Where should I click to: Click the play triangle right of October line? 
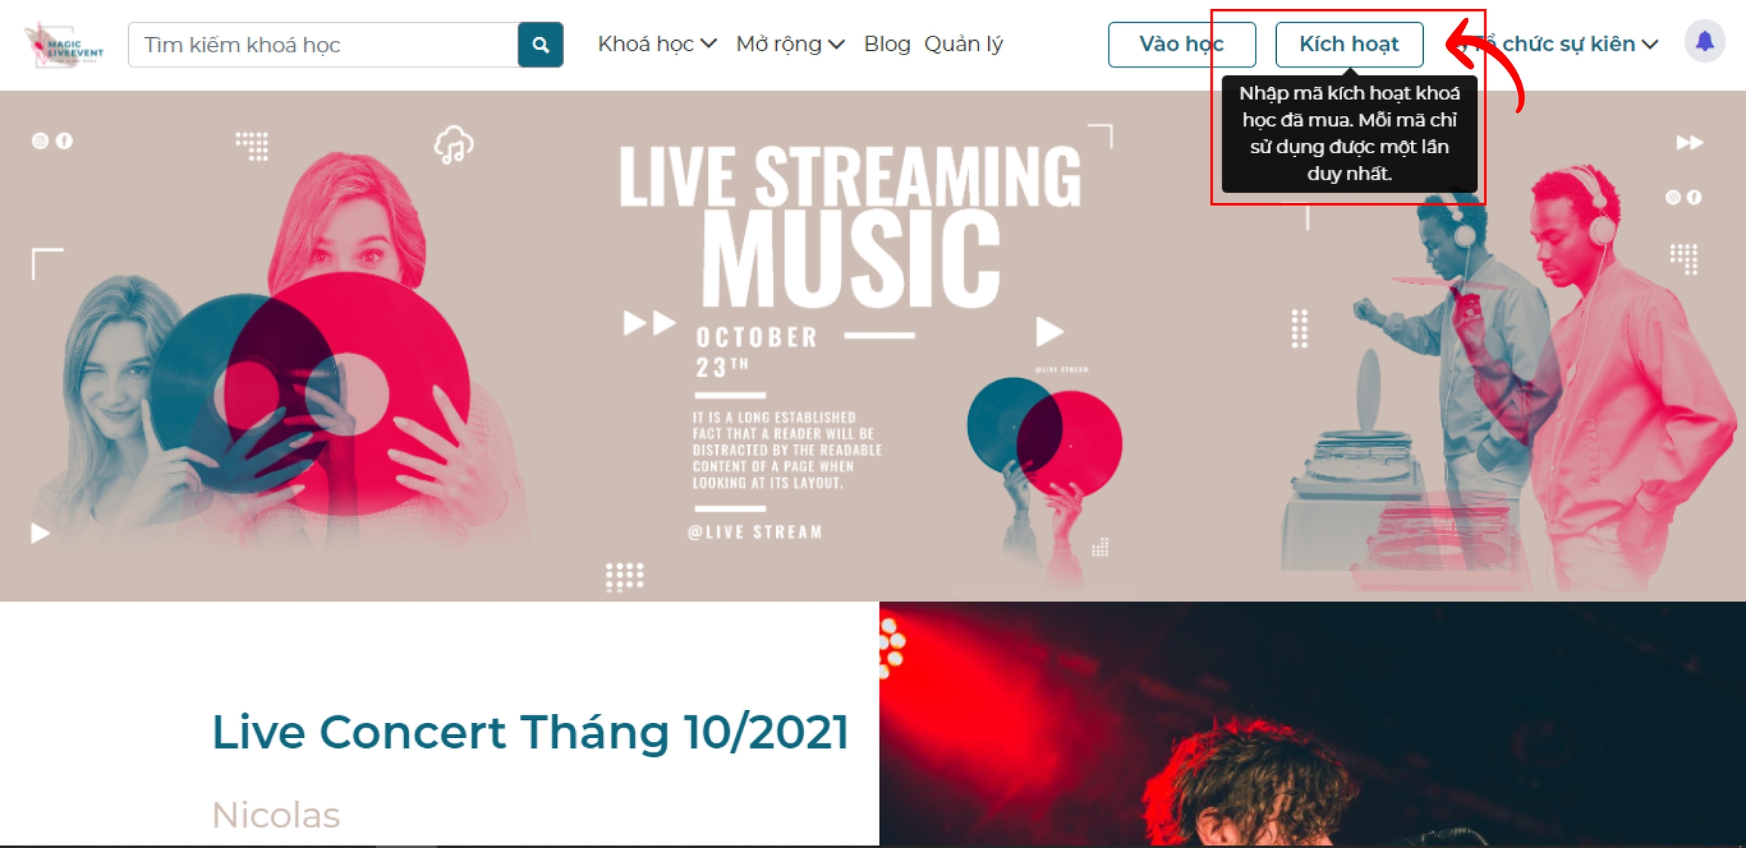pyautogui.click(x=1050, y=331)
